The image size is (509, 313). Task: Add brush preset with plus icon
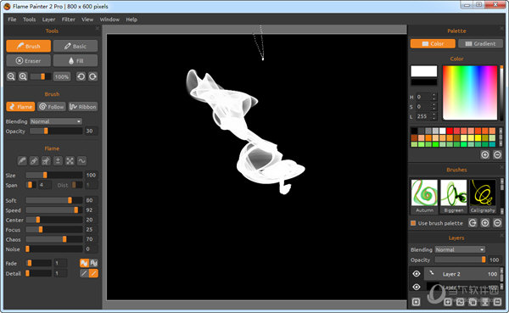(x=485, y=223)
